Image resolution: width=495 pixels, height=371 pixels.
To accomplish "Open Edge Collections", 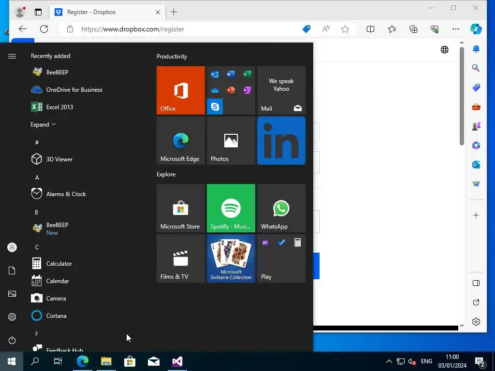I will 413,29.
